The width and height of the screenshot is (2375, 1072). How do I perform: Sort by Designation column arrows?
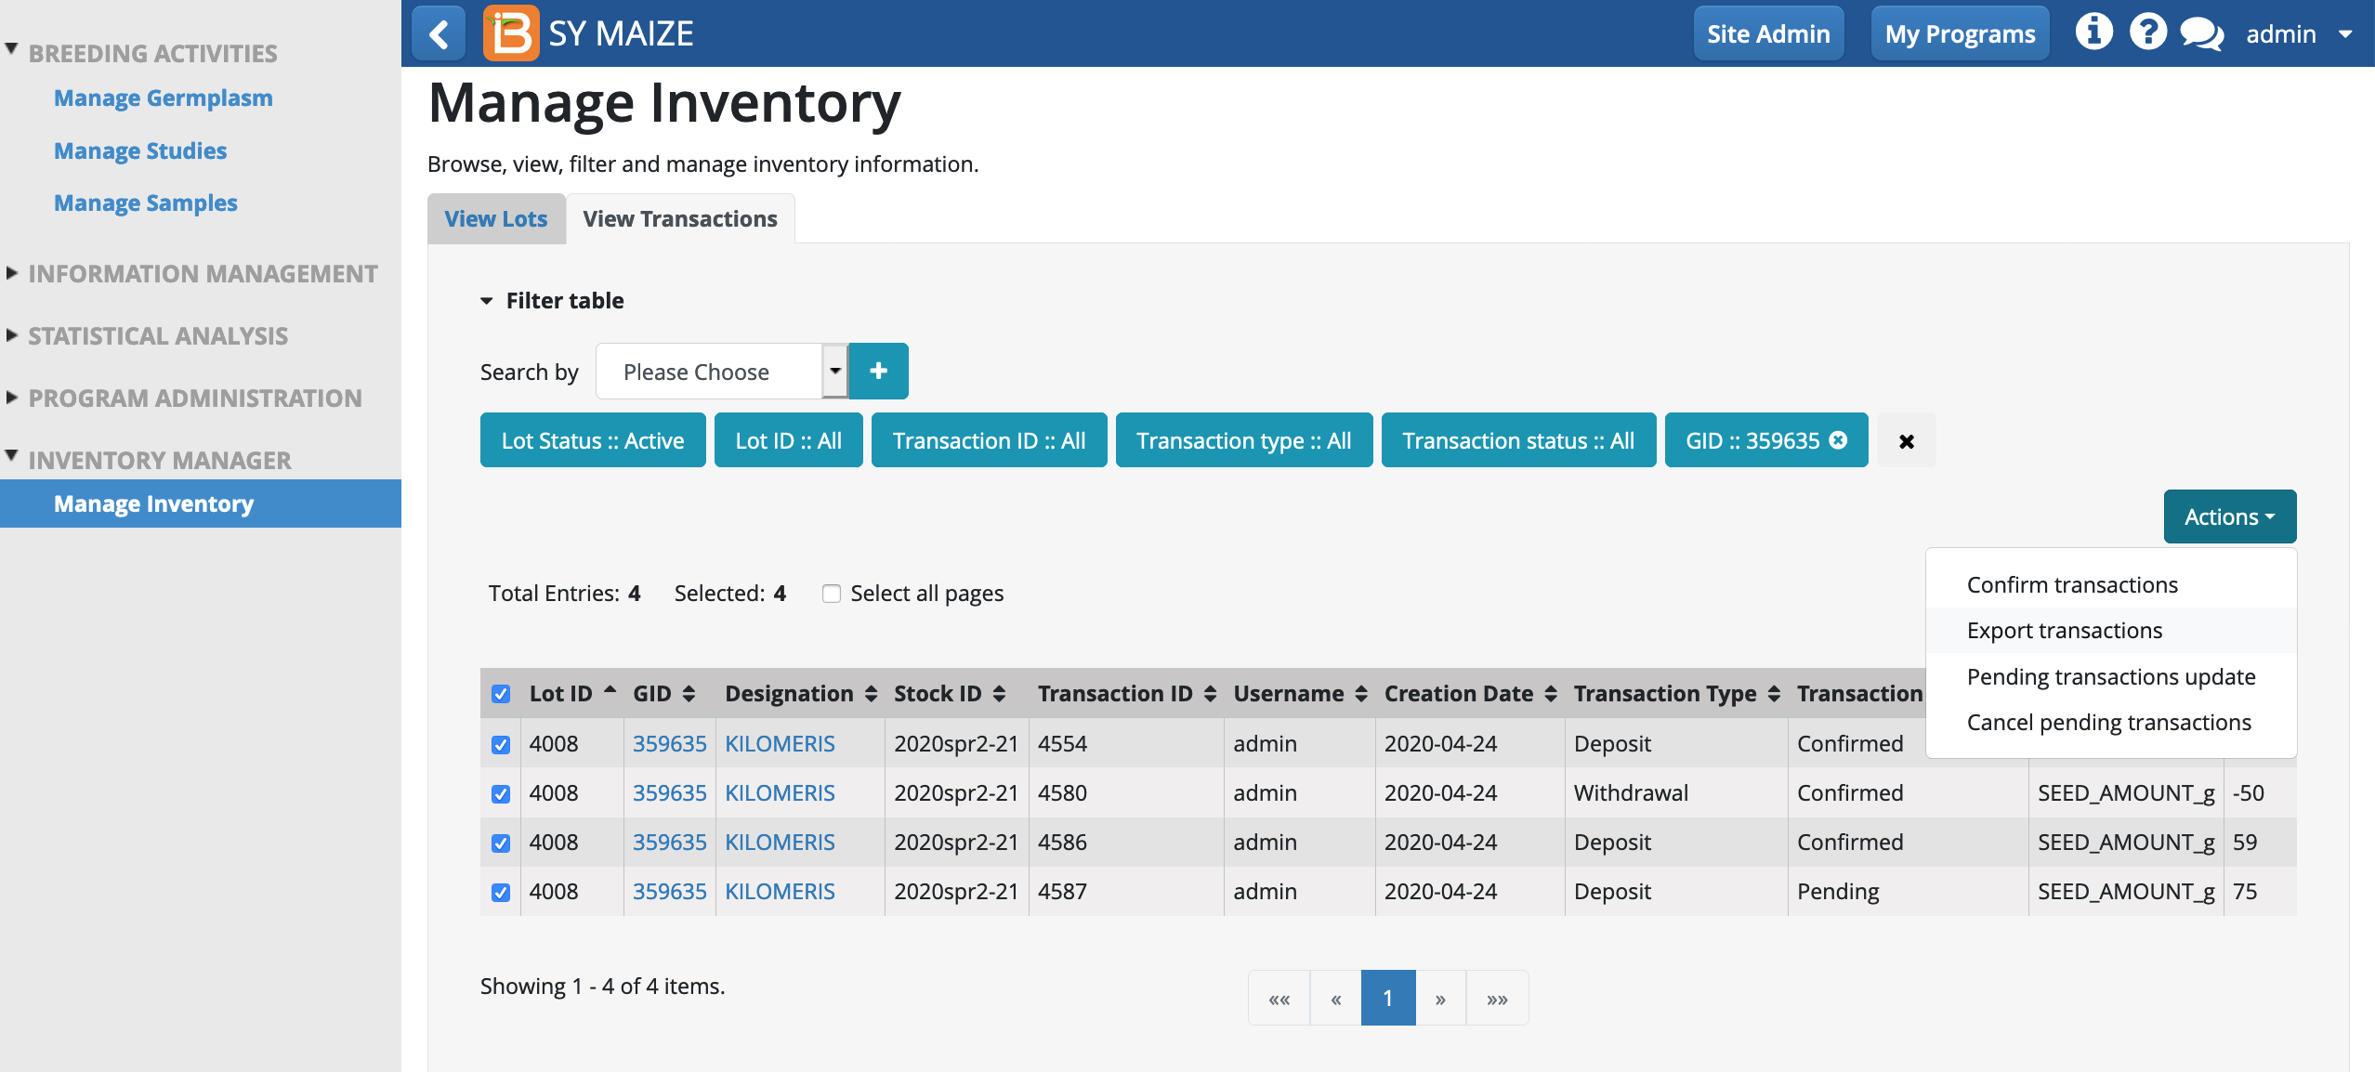871,694
